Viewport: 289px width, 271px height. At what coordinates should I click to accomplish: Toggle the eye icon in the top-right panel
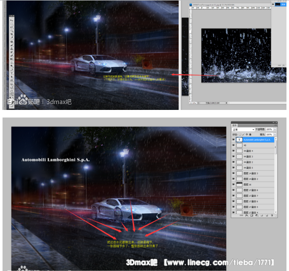click(x=273, y=4)
